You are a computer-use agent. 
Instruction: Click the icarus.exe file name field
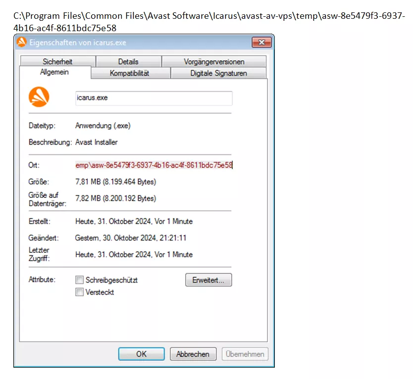pos(154,98)
